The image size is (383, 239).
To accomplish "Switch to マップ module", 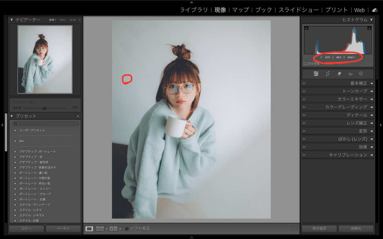I will pyautogui.click(x=241, y=10).
